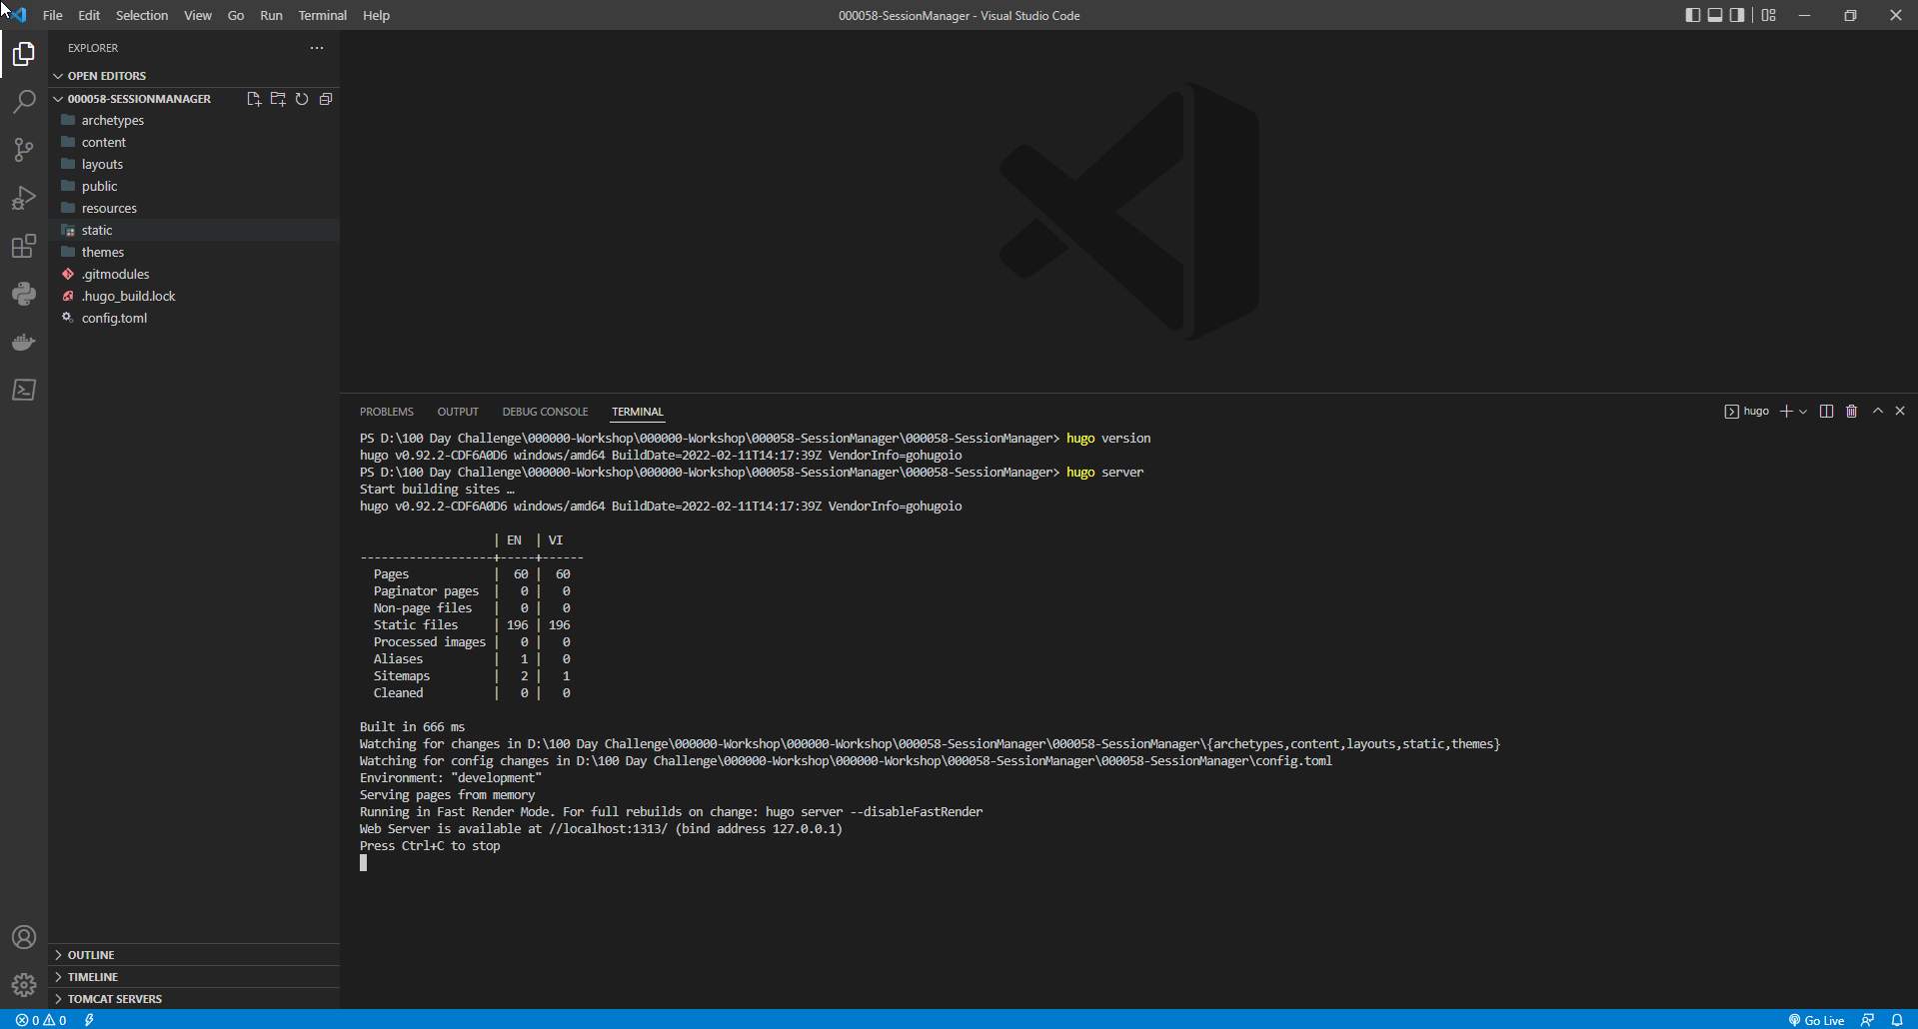This screenshot has height=1029, width=1918.
Task: Expand the resources folder
Action: pyautogui.click(x=194, y=209)
